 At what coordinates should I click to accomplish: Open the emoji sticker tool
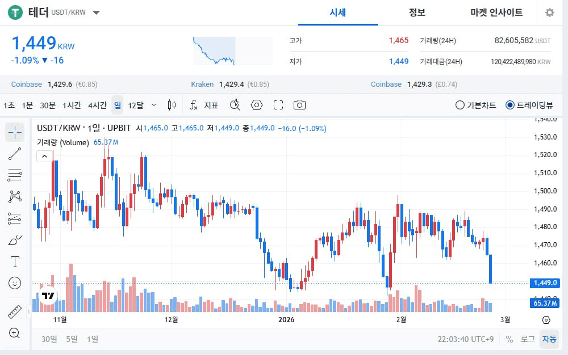15,282
